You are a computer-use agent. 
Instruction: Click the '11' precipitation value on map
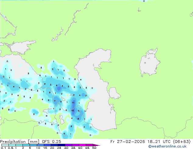[x=73, y=103]
